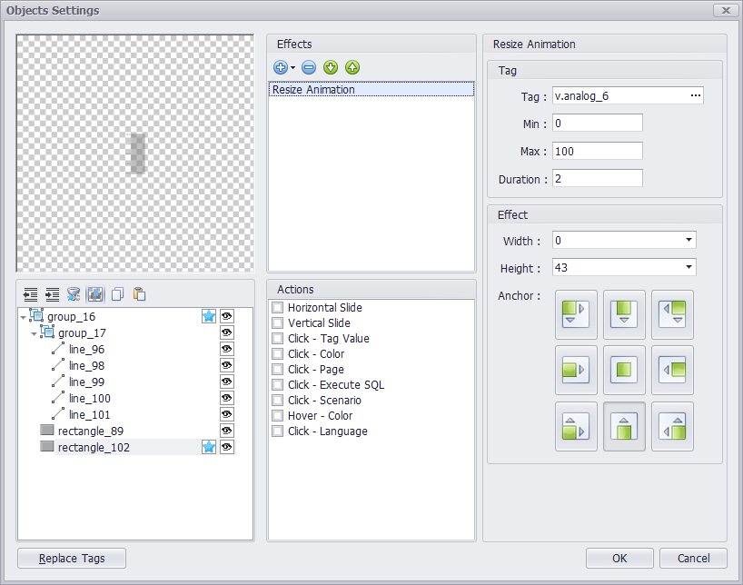The image size is (743, 585).
Task: Check the Click - Scenario action
Action: [x=278, y=400]
